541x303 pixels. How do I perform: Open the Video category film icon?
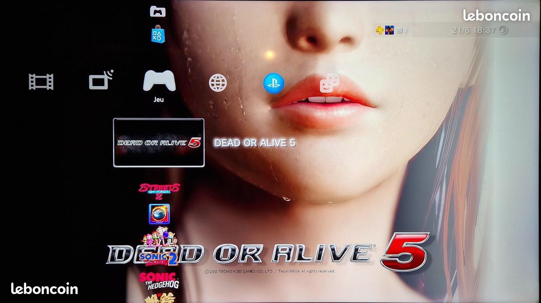(x=41, y=82)
